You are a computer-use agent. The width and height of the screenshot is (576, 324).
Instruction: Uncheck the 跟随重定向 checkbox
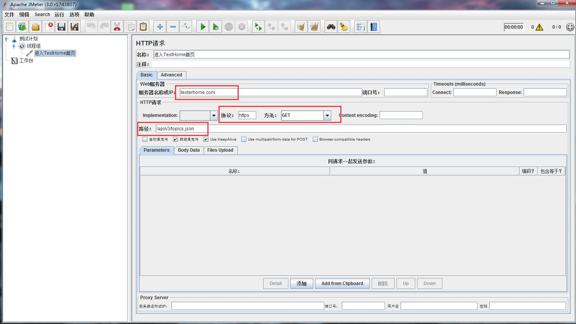tap(175, 139)
